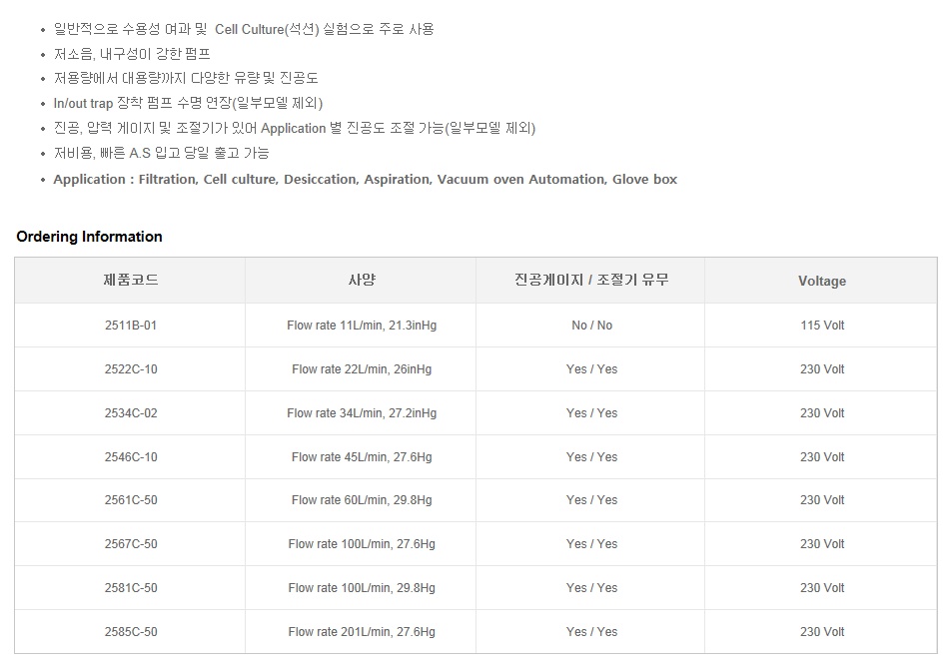Select the 2546C-10 row code
Image resolution: width=949 pixels, height=671 pixels.
click(x=131, y=457)
